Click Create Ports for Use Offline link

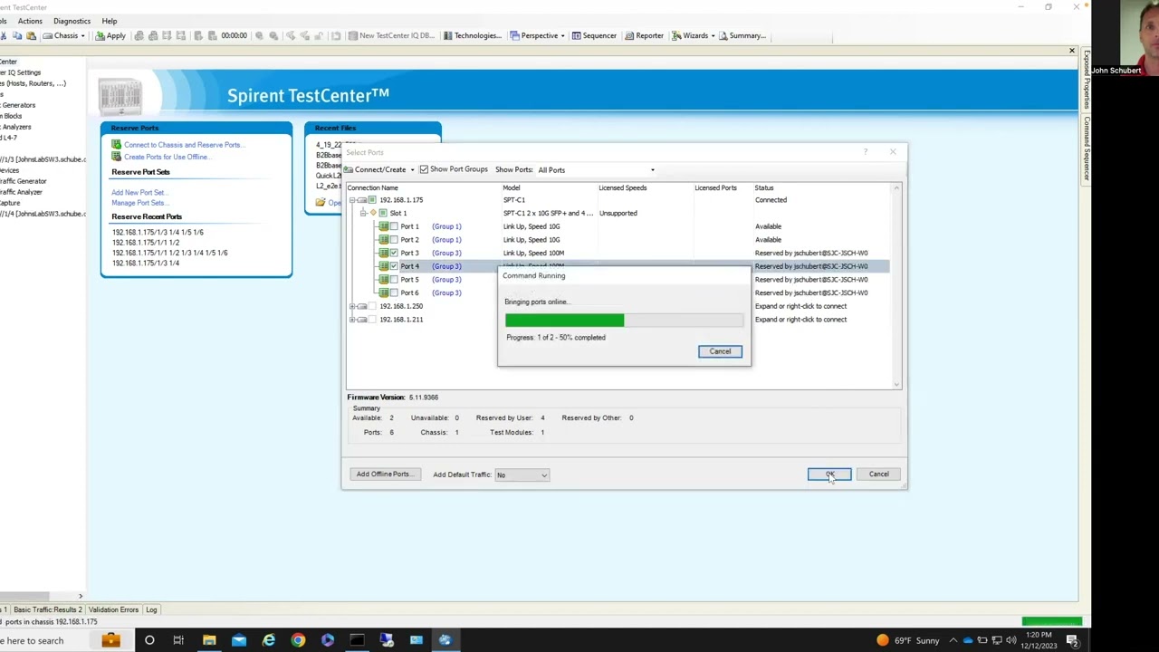tap(167, 158)
